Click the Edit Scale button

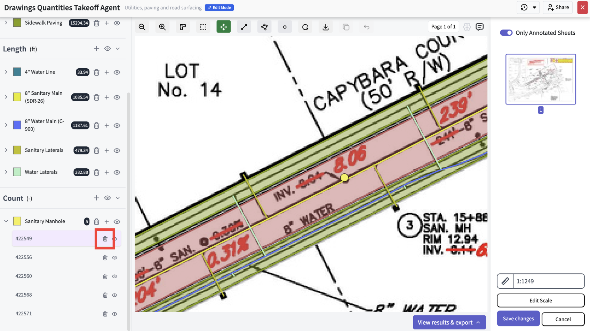541,300
